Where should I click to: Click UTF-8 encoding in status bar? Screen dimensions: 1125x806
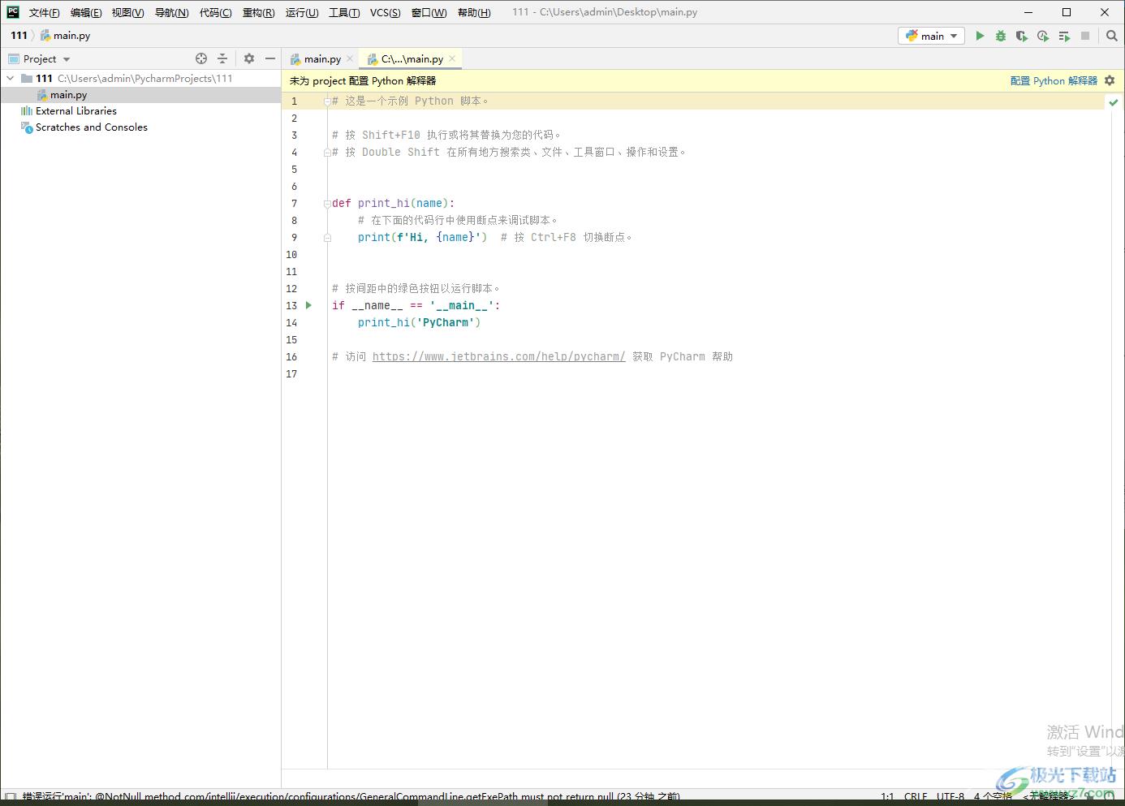[x=950, y=797]
